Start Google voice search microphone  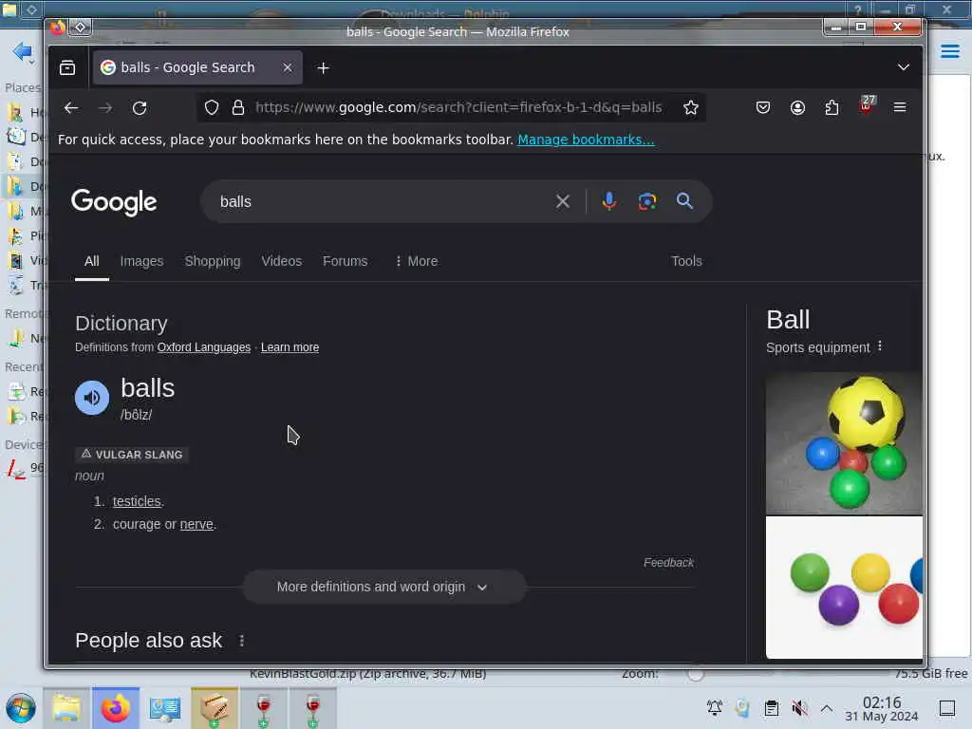click(609, 201)
